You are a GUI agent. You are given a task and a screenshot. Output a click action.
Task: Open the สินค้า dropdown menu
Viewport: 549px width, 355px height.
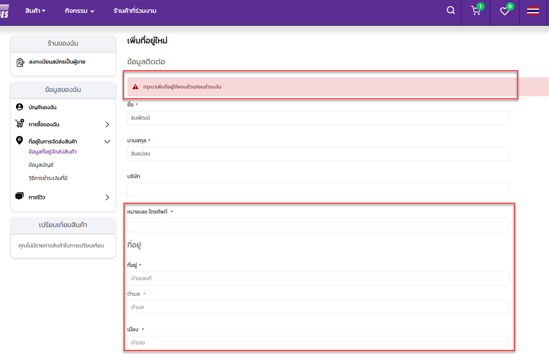point(35,11)
